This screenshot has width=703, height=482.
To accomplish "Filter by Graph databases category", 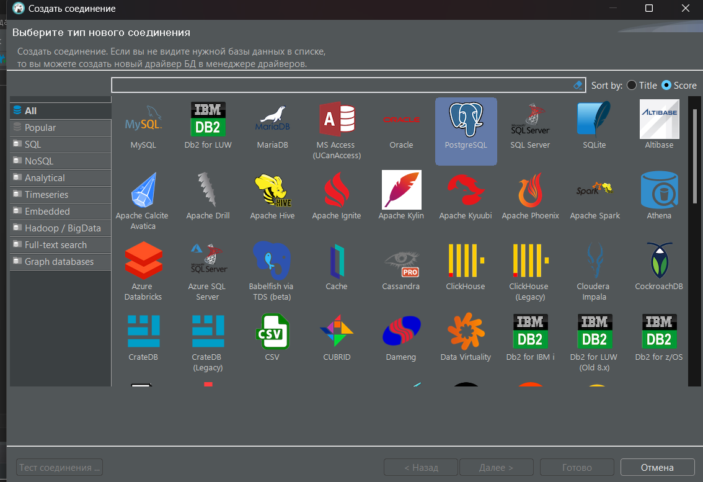I will 61,262.
